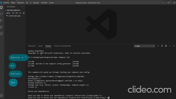
Task: Click the require-dev dependencies prompt line
Action: (x=68, y=98)
